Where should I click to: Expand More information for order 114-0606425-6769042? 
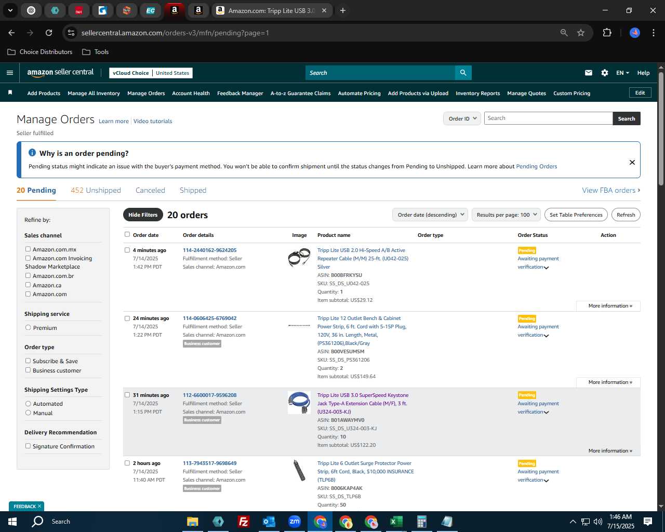pos(610,382)
